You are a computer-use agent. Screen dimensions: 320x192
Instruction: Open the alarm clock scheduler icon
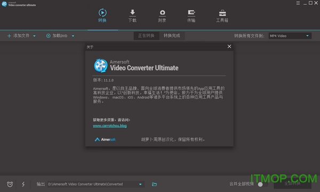[x=10, y=184]
